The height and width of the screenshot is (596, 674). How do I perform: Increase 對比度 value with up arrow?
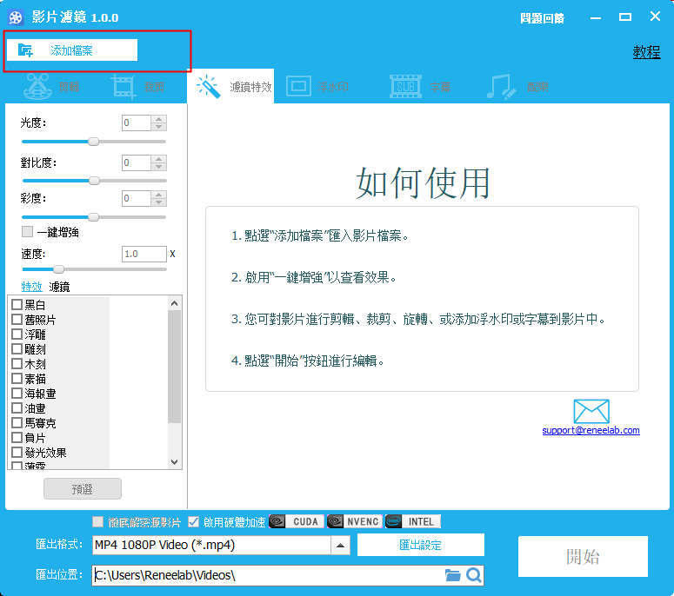(x=159, y=159)
